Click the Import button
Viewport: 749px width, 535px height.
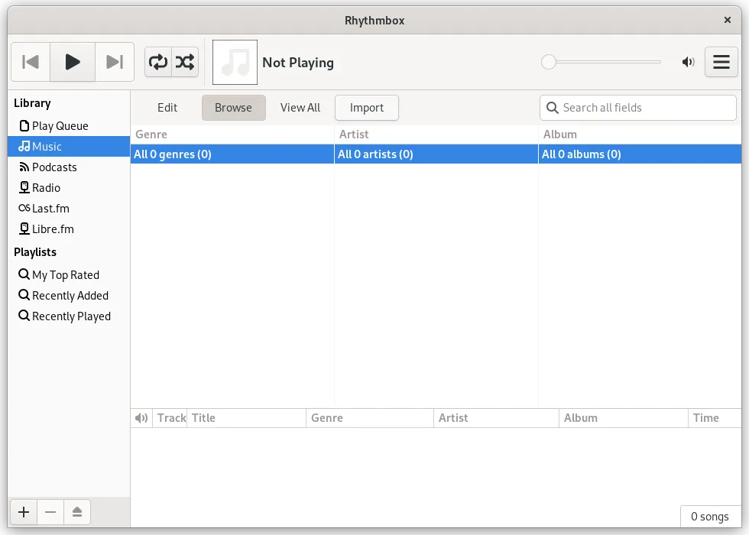point(366,108)
